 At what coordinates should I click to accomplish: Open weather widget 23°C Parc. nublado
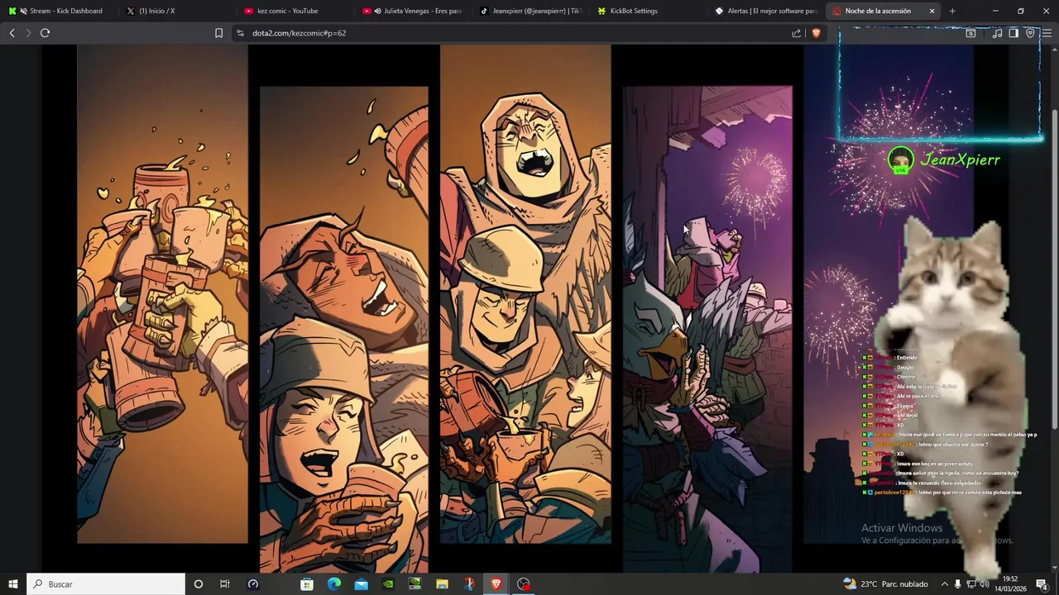(885, 584)
